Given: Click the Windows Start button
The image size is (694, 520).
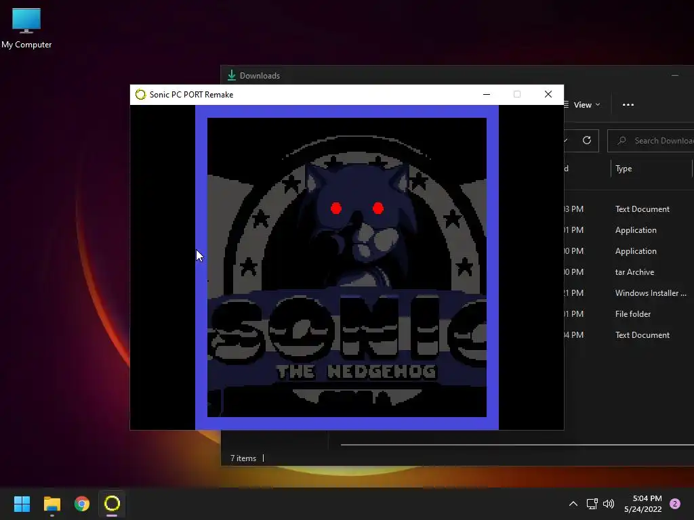Looking at the screenshot, I should click(x=22, y=504).
